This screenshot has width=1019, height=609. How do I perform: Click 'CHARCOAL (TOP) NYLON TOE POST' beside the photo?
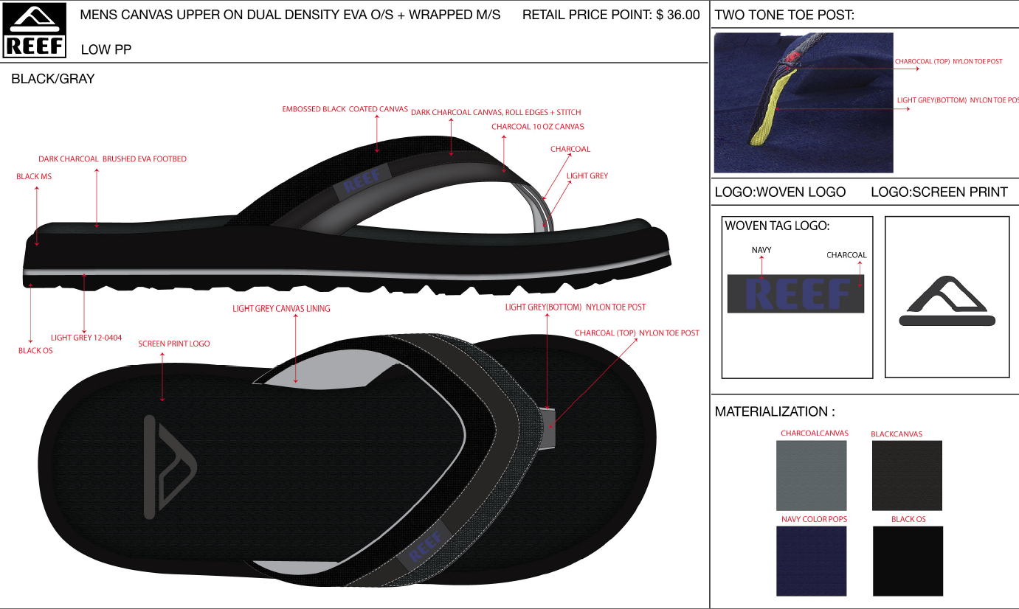[949, 62]
